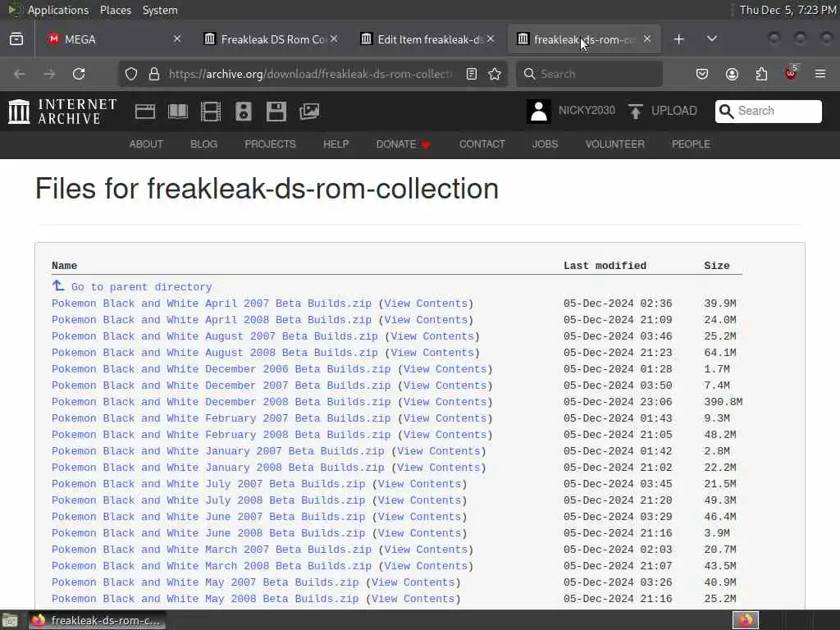Click the UPLOAD link

click(x=674, y=111)
